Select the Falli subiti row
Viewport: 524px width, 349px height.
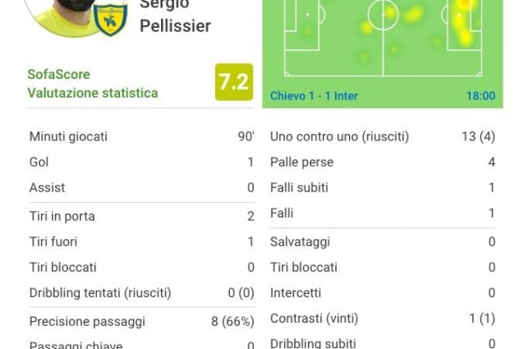point(383,187)
